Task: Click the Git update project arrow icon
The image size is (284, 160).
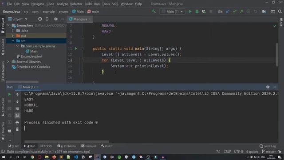Action: coord(228,12)
